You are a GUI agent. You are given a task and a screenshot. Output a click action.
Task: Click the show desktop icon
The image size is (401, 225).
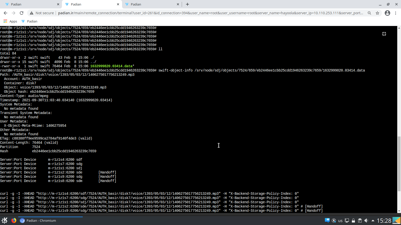(x=396, y=220)
